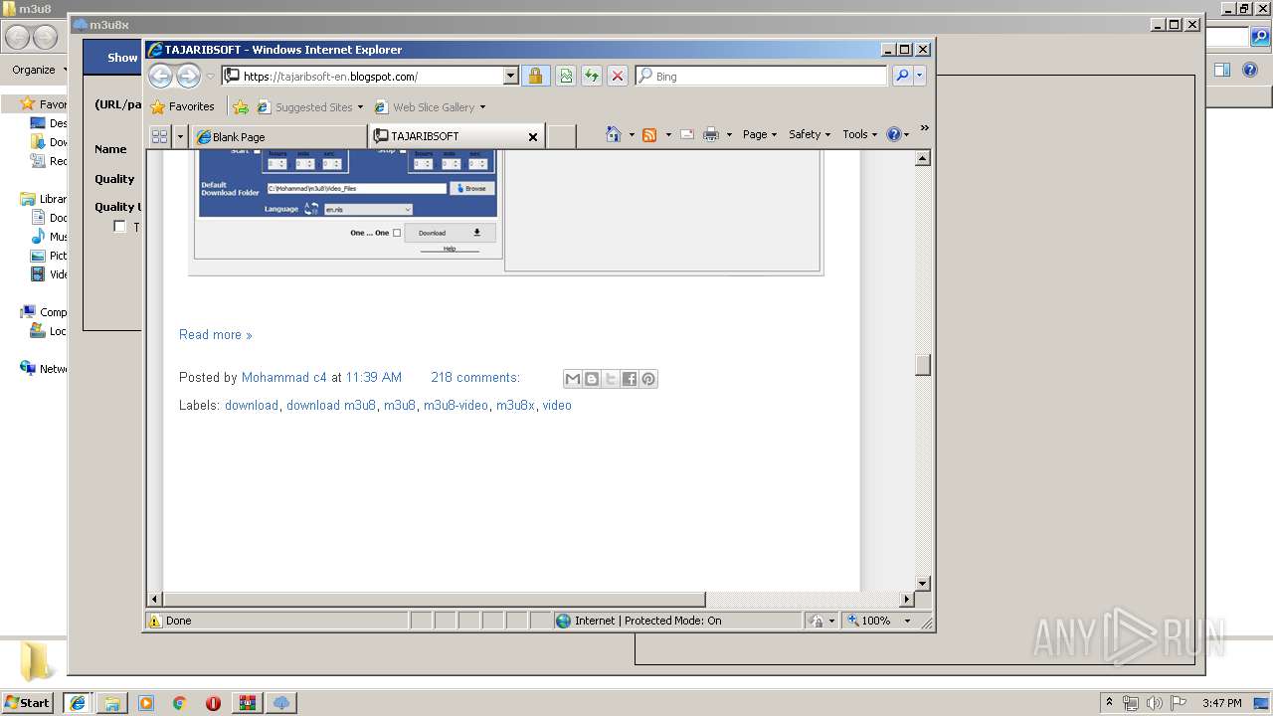Click the Start button
The height and width of the screenshot is (716, 1273).
point(28,702)
